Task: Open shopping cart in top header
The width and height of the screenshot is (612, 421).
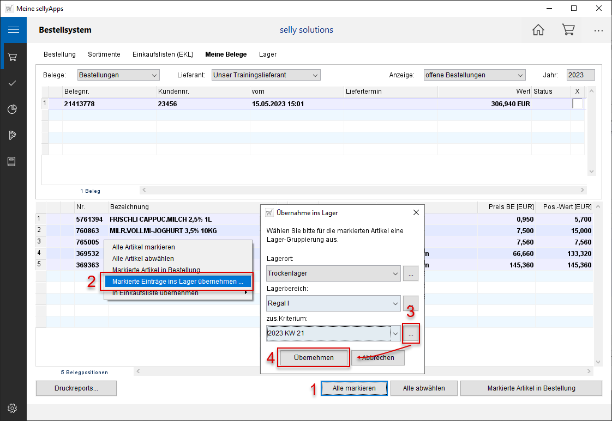Action: 568,30
